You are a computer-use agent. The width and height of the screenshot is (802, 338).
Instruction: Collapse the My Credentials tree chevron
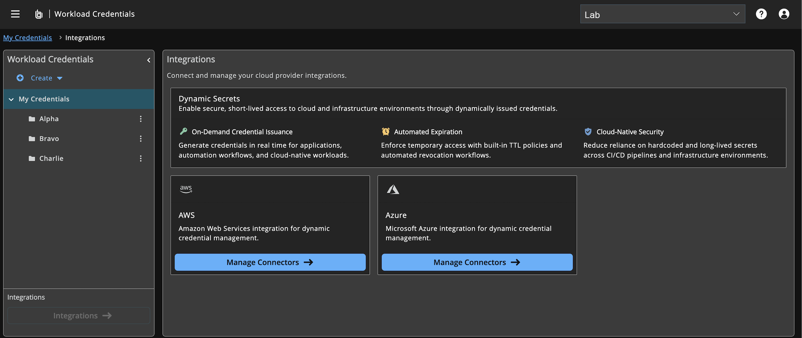pos(11,99)
